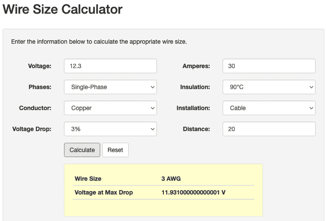Click the 3 AWG wire size result
Screen dimensions: 326x221
(171, 178)
